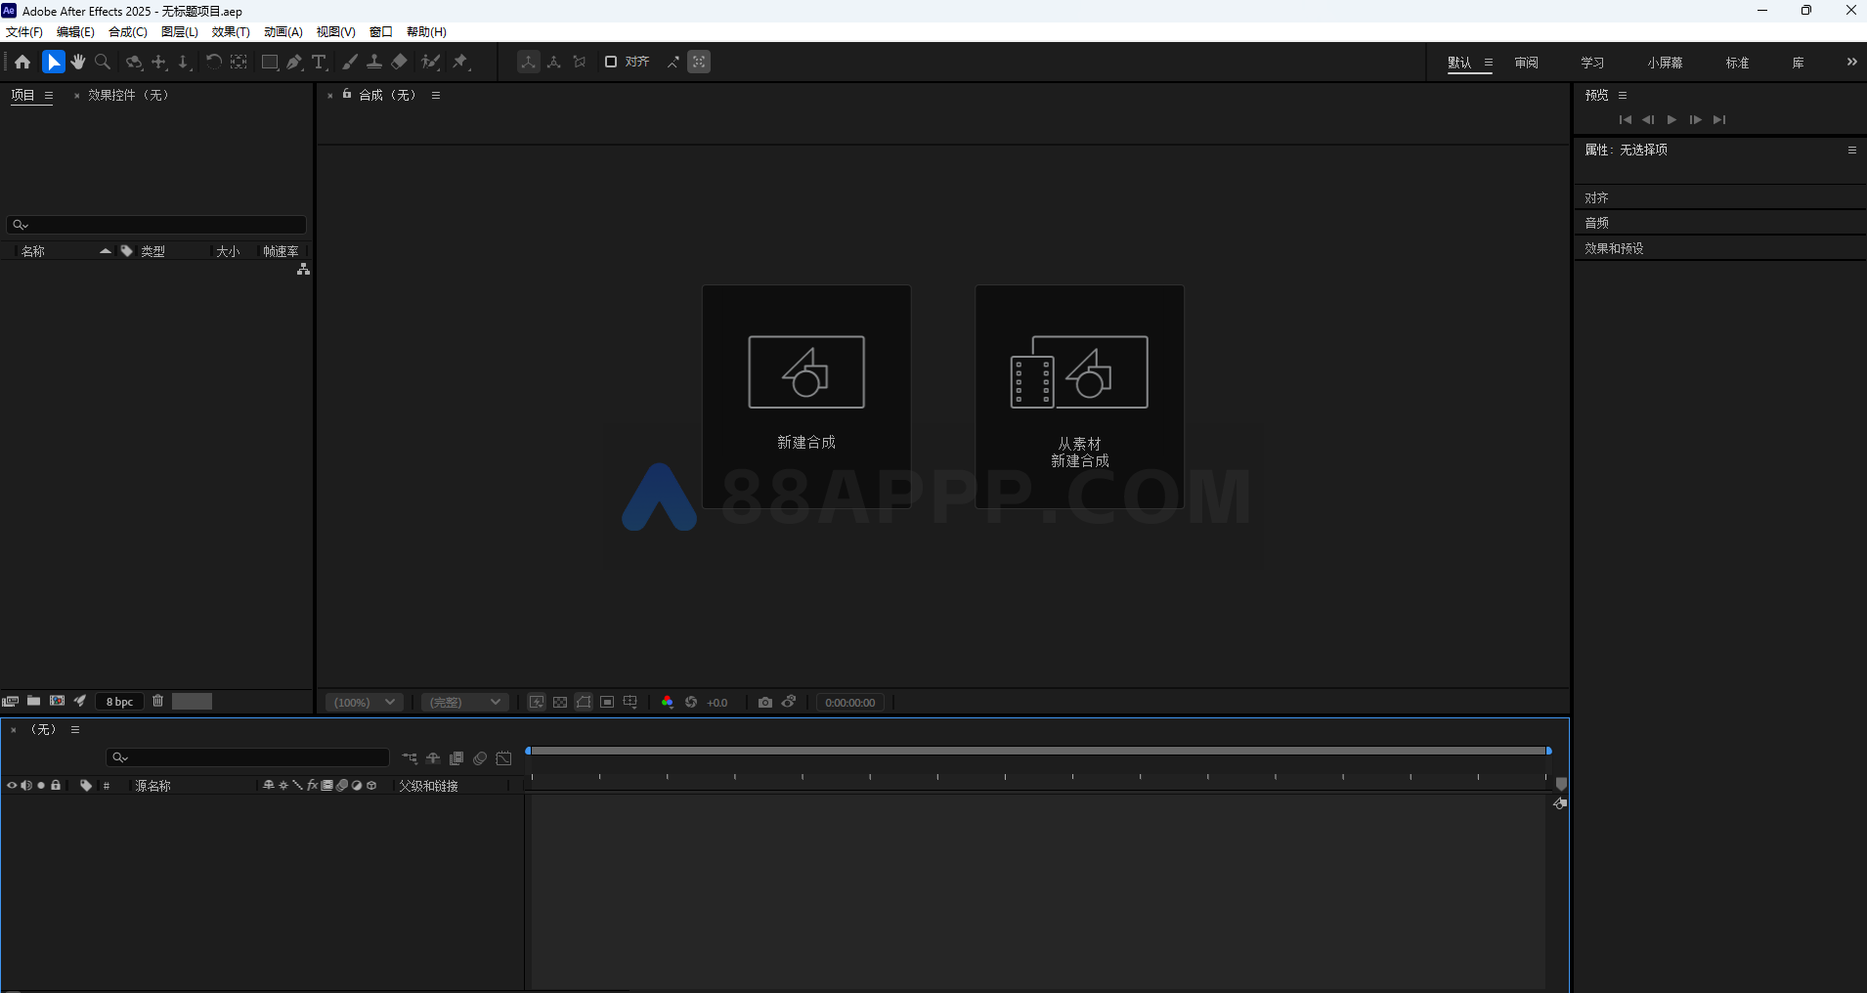Select the Pen tool
This screenshot has width=1867, height=993.
[x=294, y=62]
